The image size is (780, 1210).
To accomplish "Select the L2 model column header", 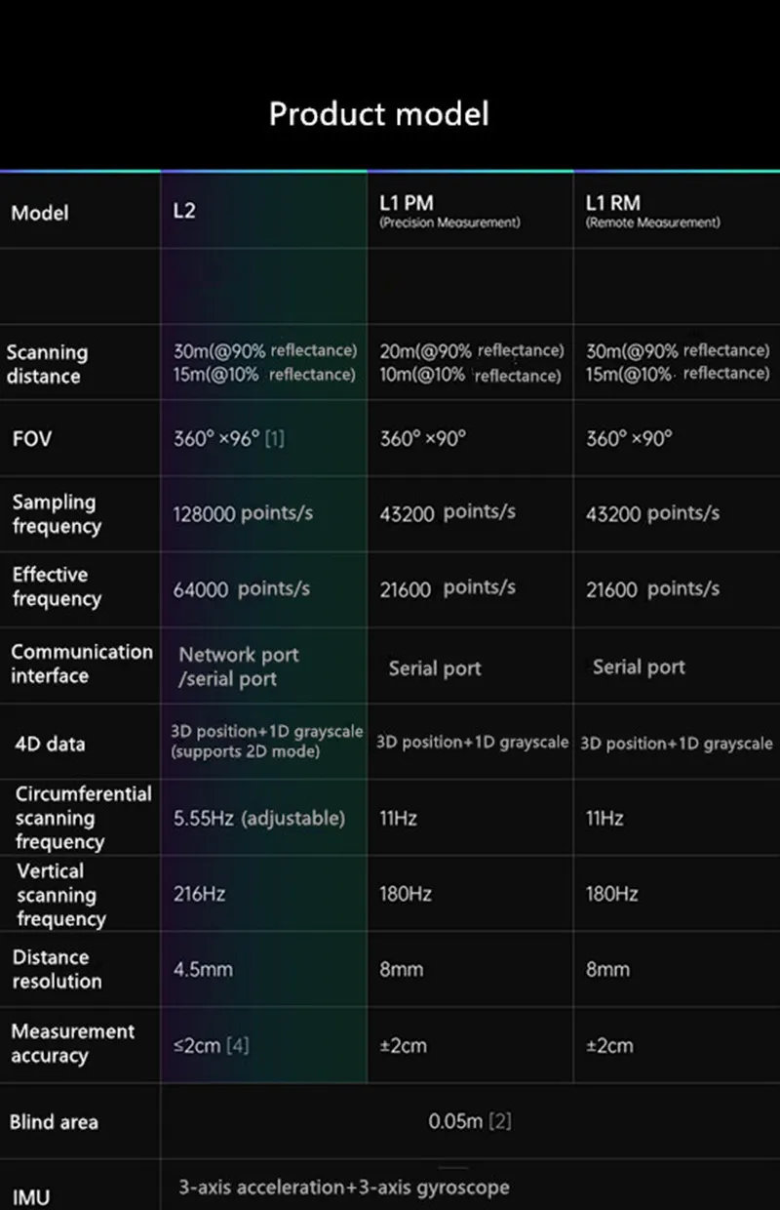I will coord(184,211).
